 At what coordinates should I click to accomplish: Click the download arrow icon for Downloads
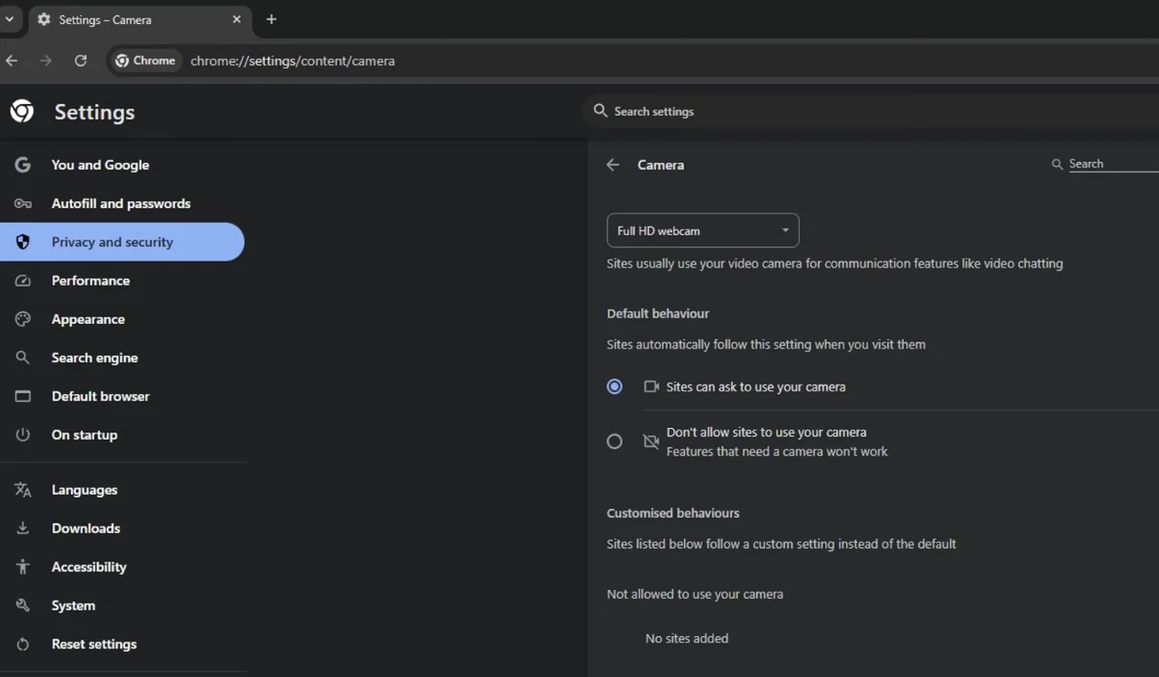[22, 528]
